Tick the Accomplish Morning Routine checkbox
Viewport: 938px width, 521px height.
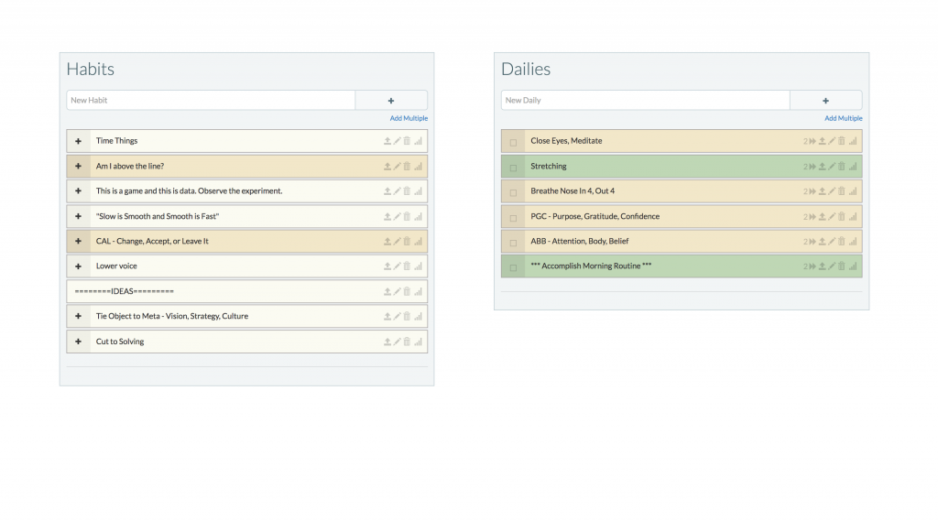[513, 267]
